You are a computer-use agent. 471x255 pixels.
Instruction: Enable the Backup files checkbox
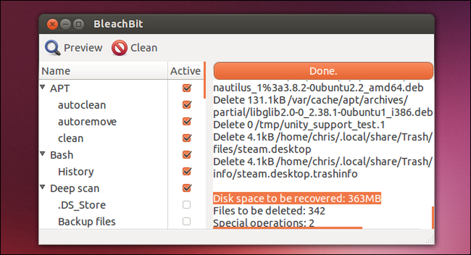(x=187, y=222)
